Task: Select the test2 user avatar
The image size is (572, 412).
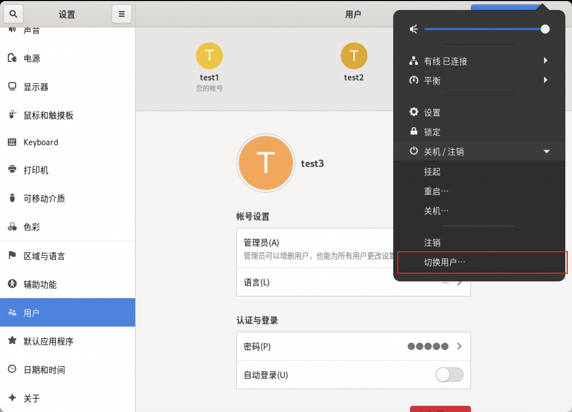Action: (354, 56)
